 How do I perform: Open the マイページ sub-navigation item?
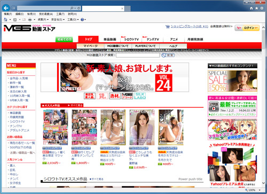(x=90, y=46)
